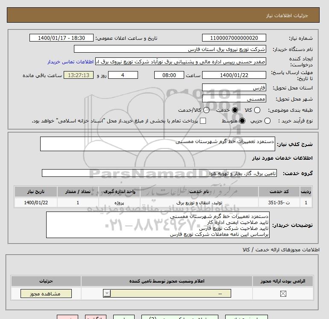
Task: Toggle the Islamic treasury payment checkbox
Action: [203, 121]
